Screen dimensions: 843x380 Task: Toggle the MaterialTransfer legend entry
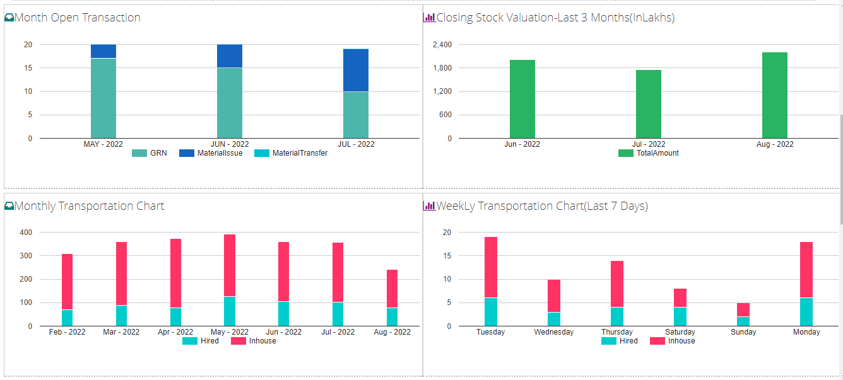pyautogui.click(x=291, y=153)
